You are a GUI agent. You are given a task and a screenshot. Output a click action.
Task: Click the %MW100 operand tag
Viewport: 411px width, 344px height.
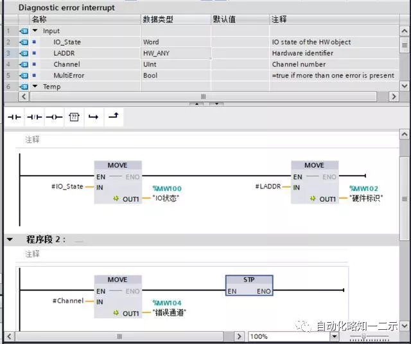point(167,188)
